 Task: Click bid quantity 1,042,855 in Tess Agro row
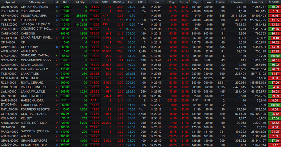(80, 25)
